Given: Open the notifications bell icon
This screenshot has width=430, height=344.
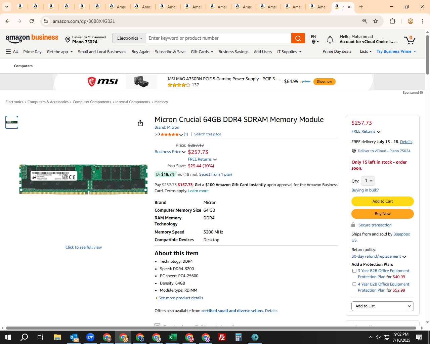Looking at the screenshot, I should 330,40.
